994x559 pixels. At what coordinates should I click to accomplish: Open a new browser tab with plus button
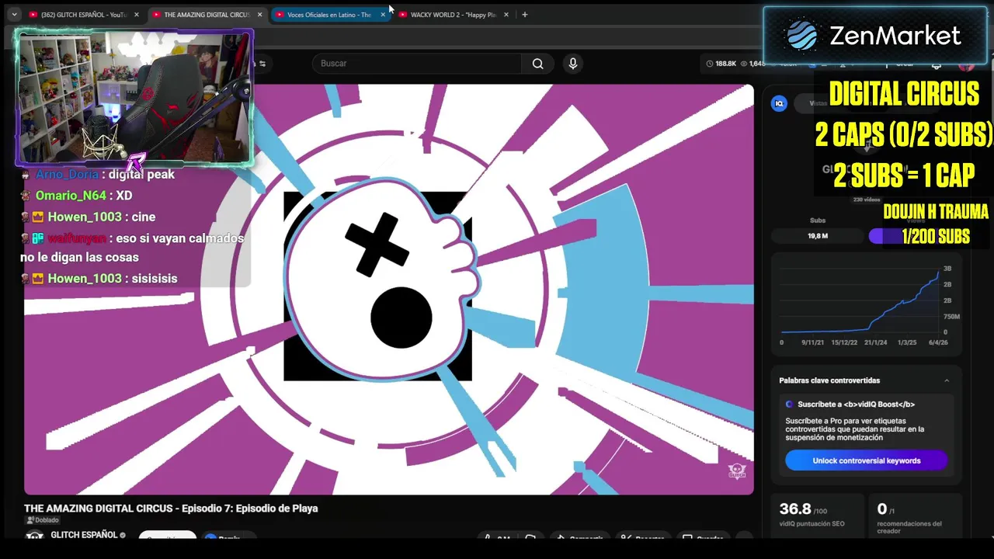click(x=525, y=15)
